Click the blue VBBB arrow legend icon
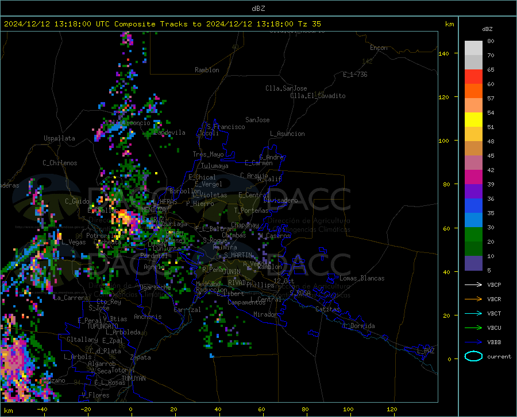 (x=473, y=342)
